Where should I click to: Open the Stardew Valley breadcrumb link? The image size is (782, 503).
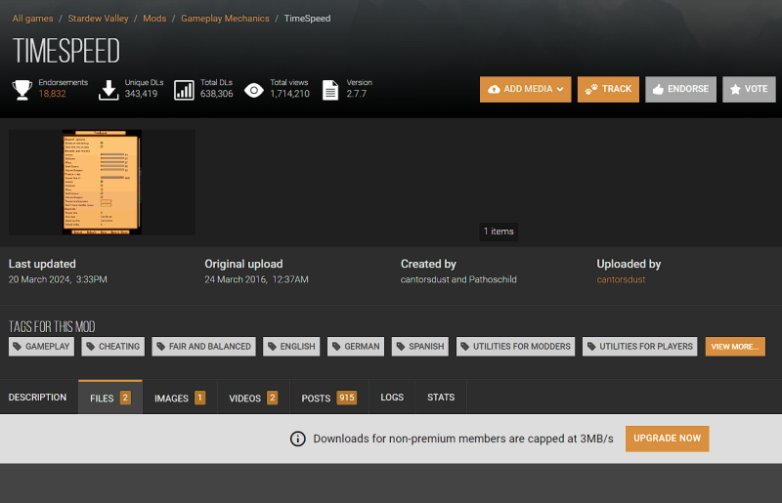98,19
